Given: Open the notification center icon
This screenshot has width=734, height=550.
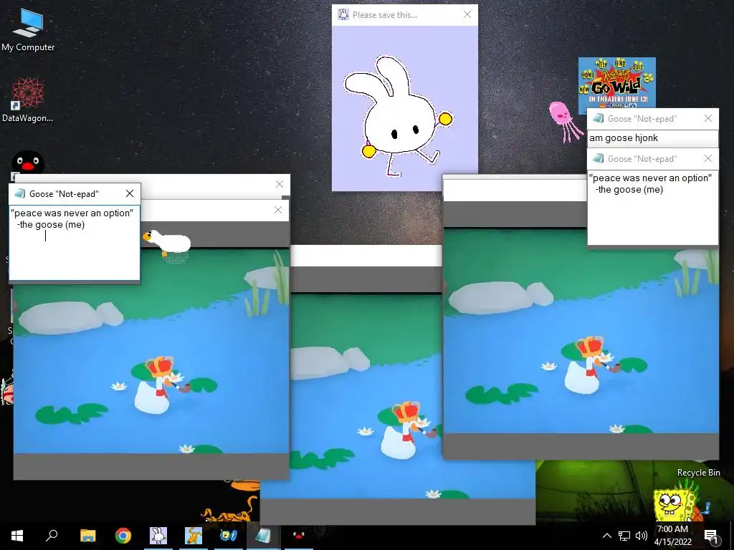Looking at the screenshot, I should [x=712, y=536].
